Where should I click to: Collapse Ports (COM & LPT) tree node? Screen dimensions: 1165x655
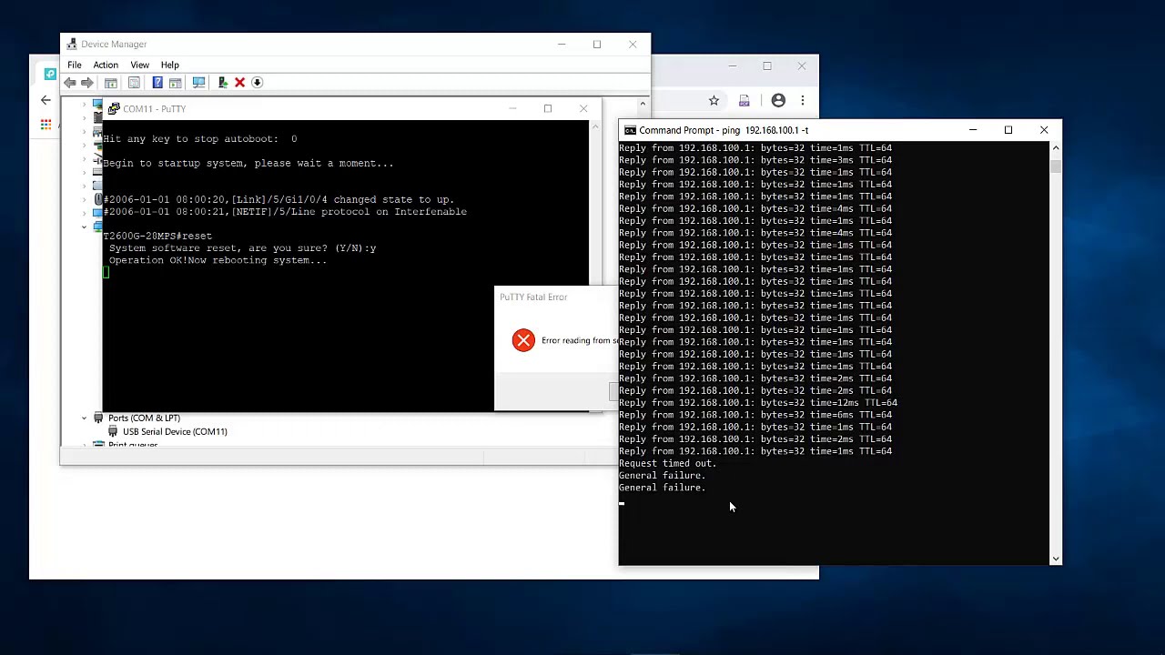tap(85, 418)
